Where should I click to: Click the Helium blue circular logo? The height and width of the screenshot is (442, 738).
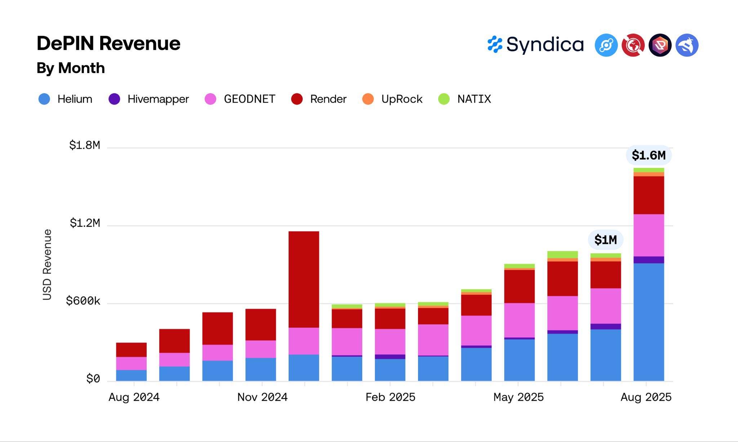tap(606, 45)
